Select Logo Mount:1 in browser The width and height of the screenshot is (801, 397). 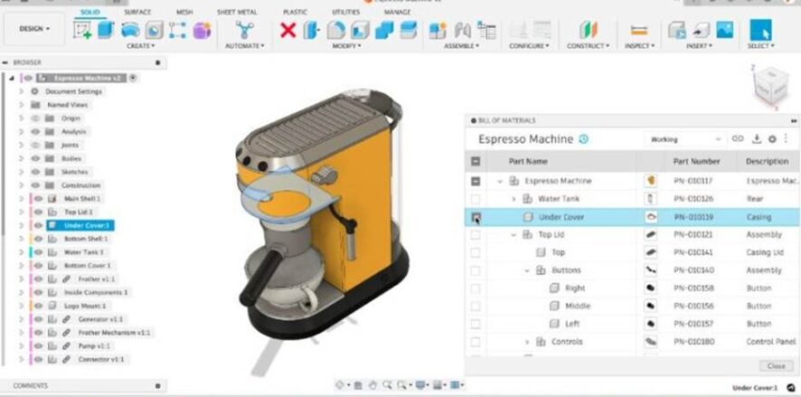[x=85, y=306]
